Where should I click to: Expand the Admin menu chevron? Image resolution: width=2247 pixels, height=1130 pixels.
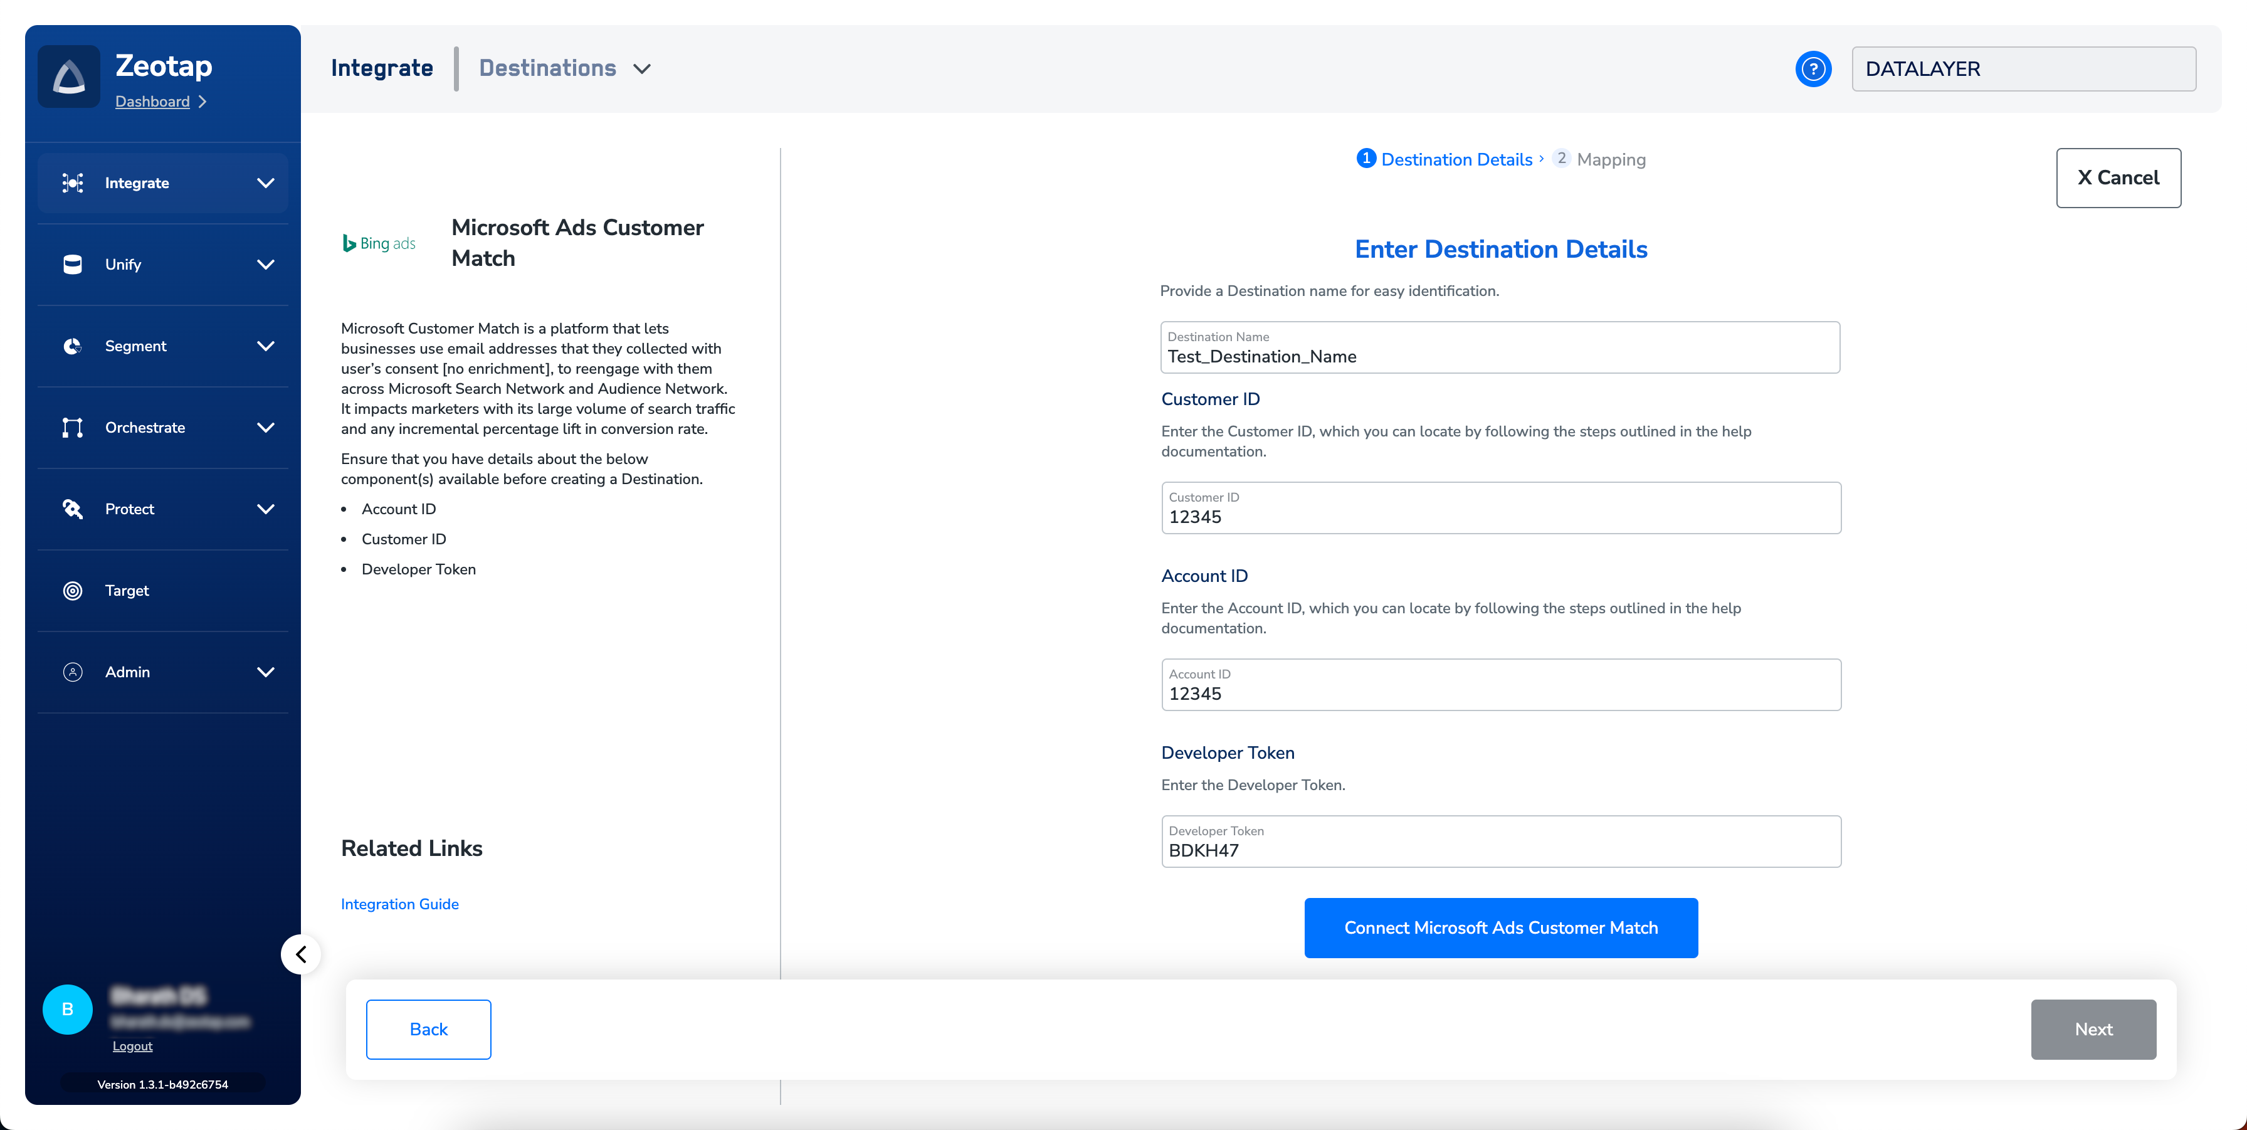[x=266, y=672]
